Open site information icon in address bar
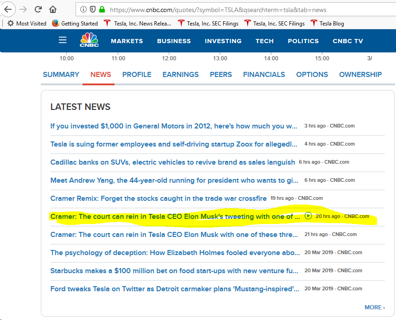This screenshot has height=320, width=396. [x=83, y=10]
